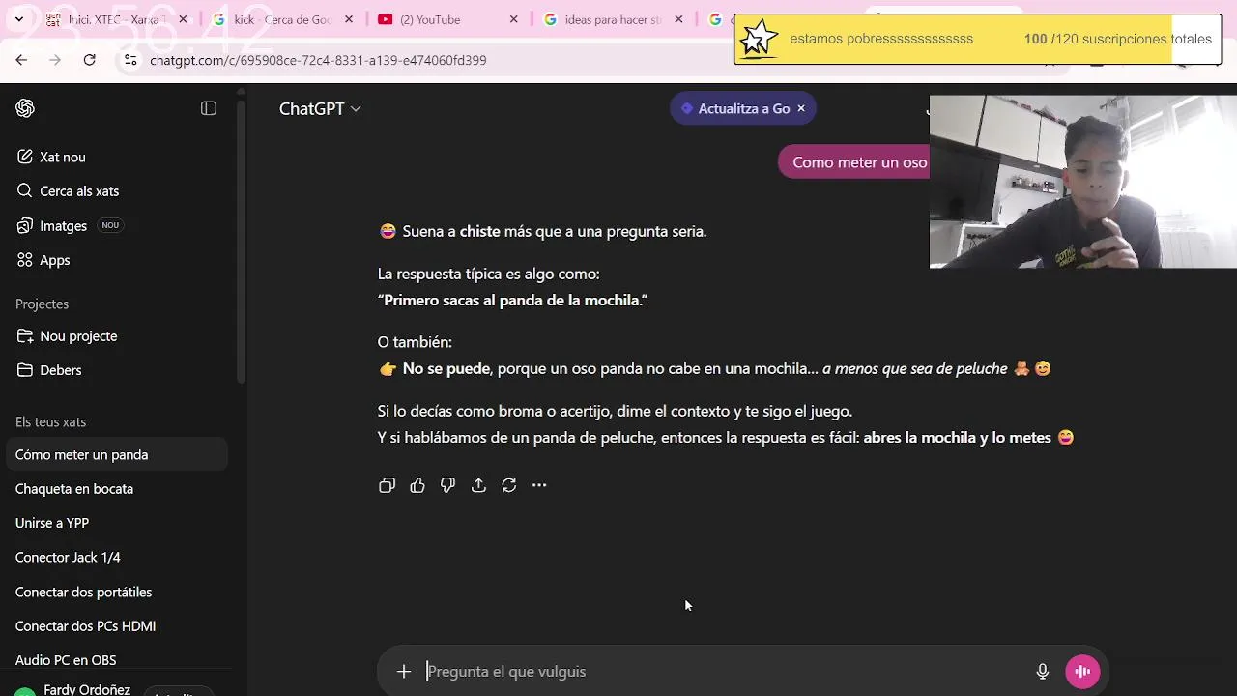Go back with the browser back arrow
The image size is (1237, 696).
(x=21, y=60)
